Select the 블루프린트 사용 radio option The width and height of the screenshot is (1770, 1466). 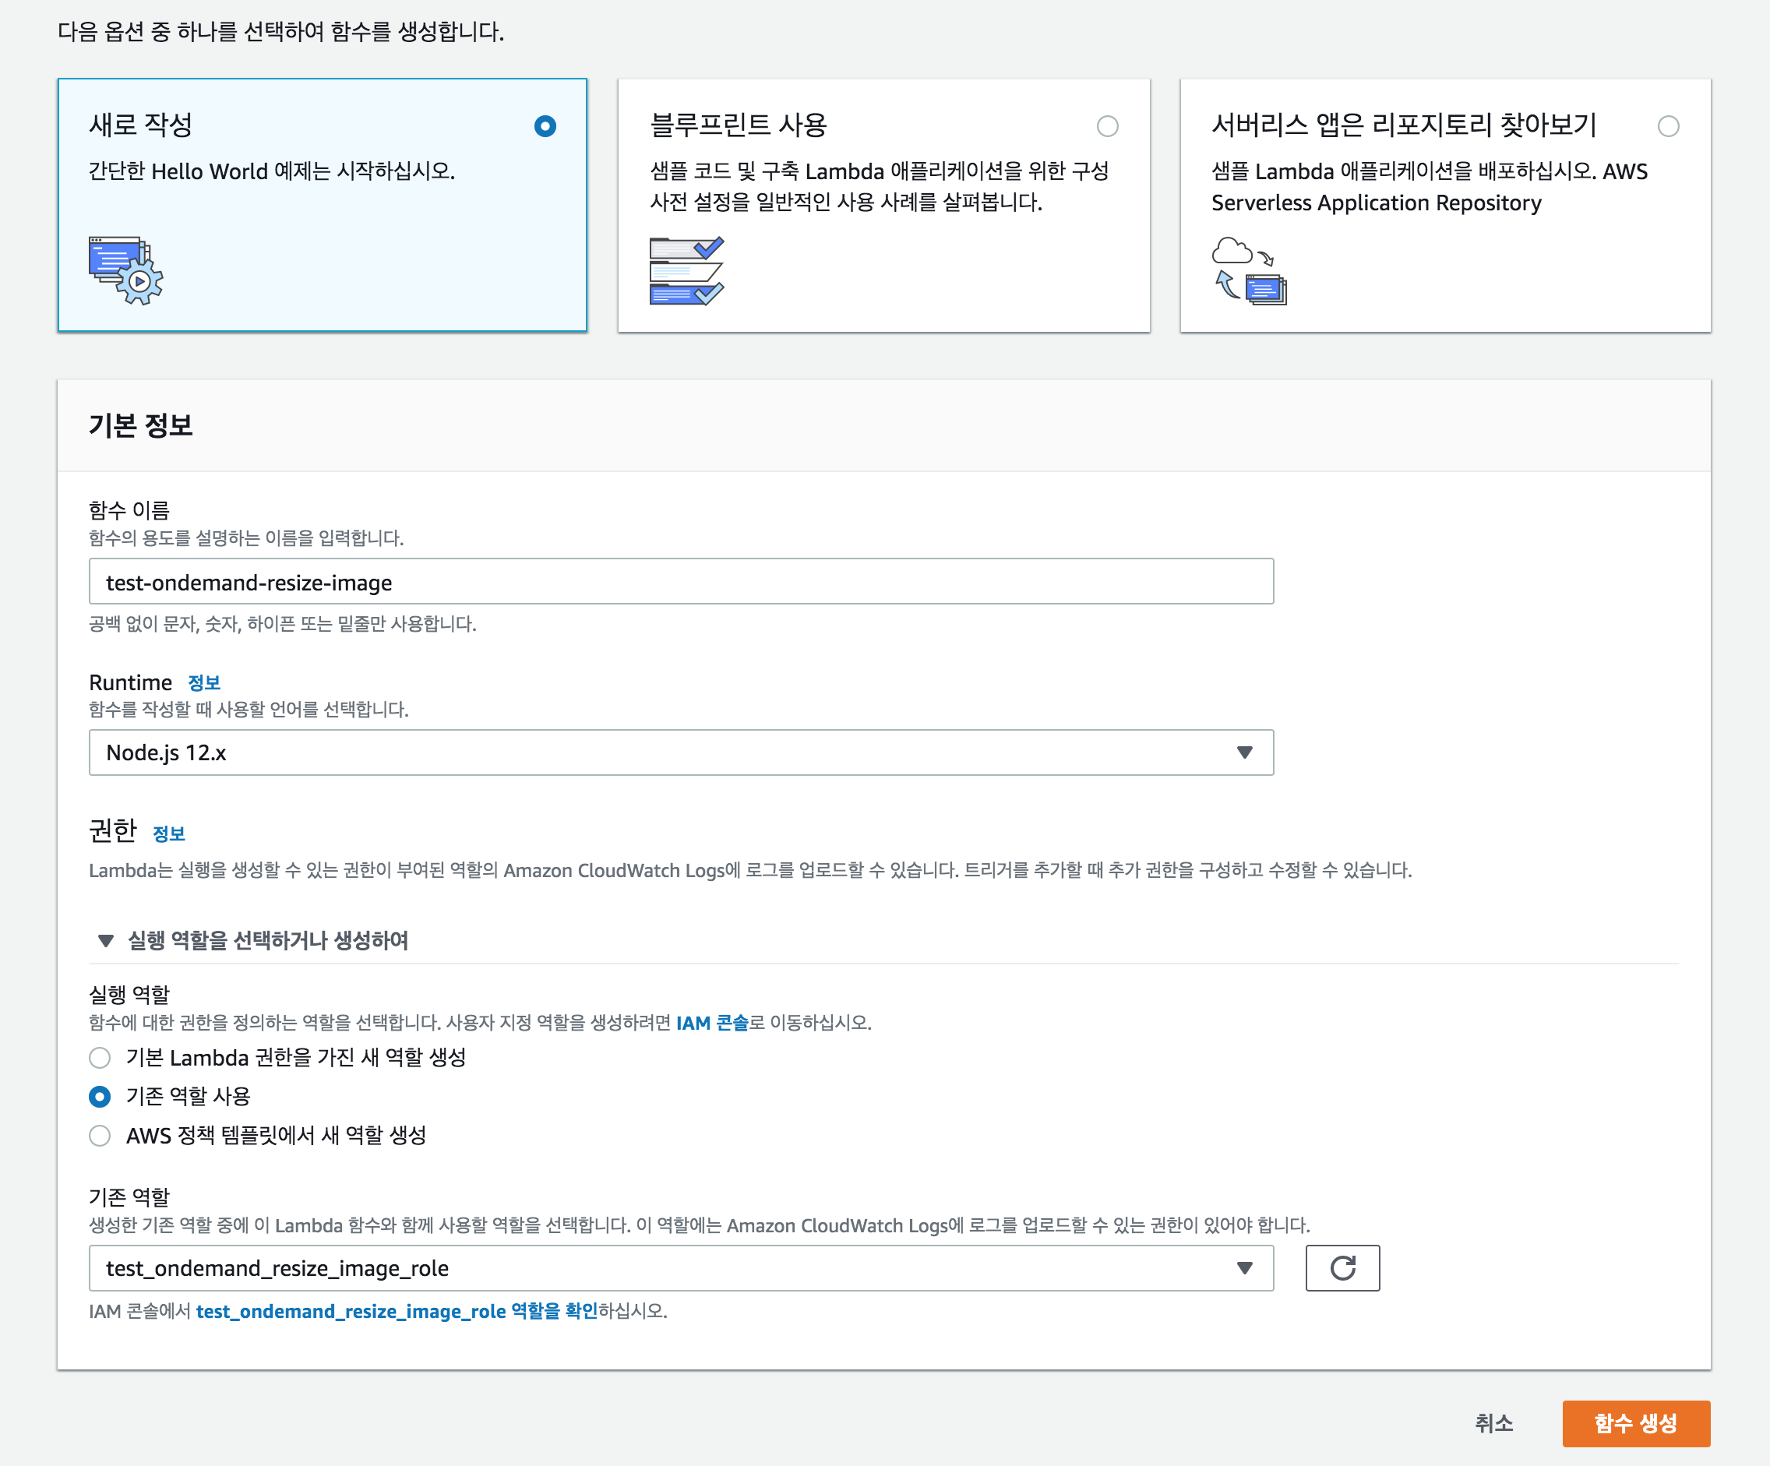tap(1107, 126)
